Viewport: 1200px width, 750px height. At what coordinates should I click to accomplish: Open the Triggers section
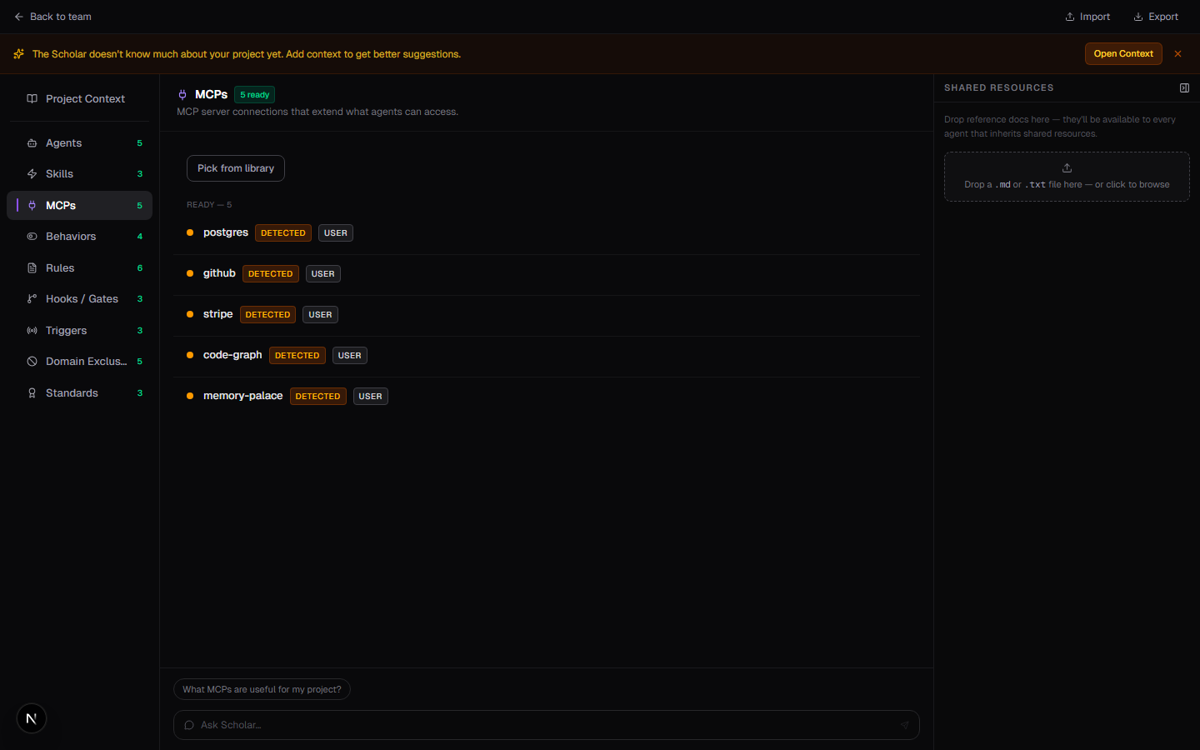pos(79,331)
